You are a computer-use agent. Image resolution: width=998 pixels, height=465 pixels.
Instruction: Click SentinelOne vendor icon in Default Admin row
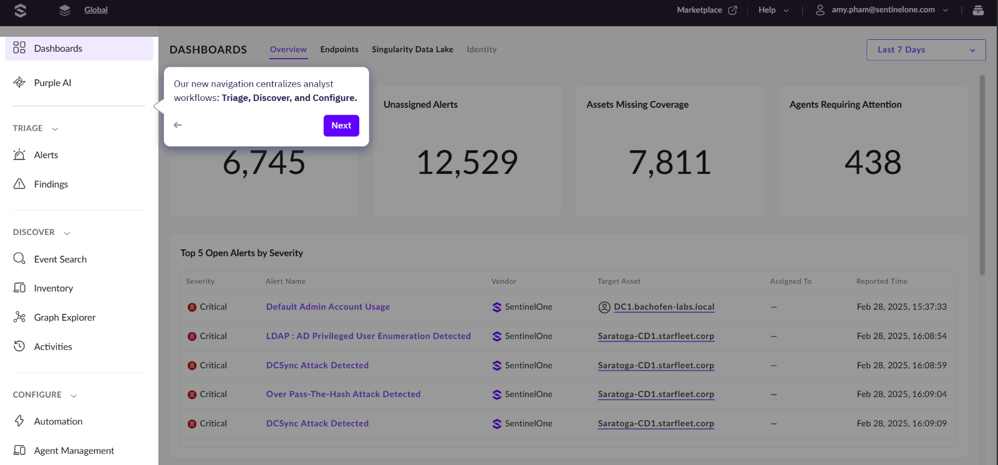497,307
